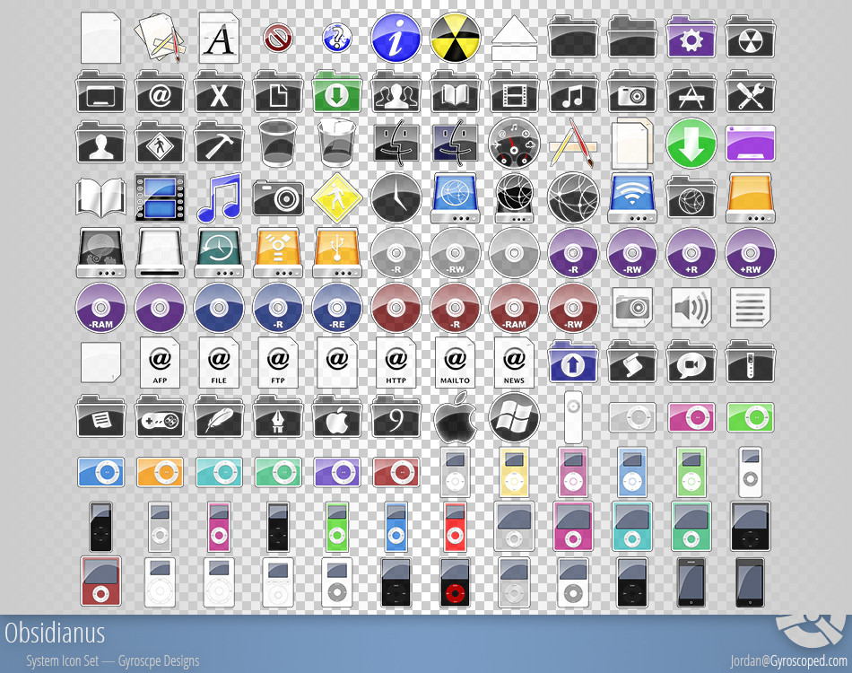Select the purple disc labeled -RAM

coord(100,308)
